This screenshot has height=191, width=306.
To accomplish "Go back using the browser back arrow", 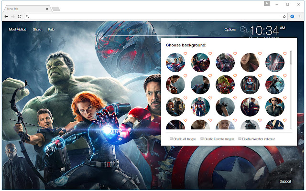I will point(6,17).
